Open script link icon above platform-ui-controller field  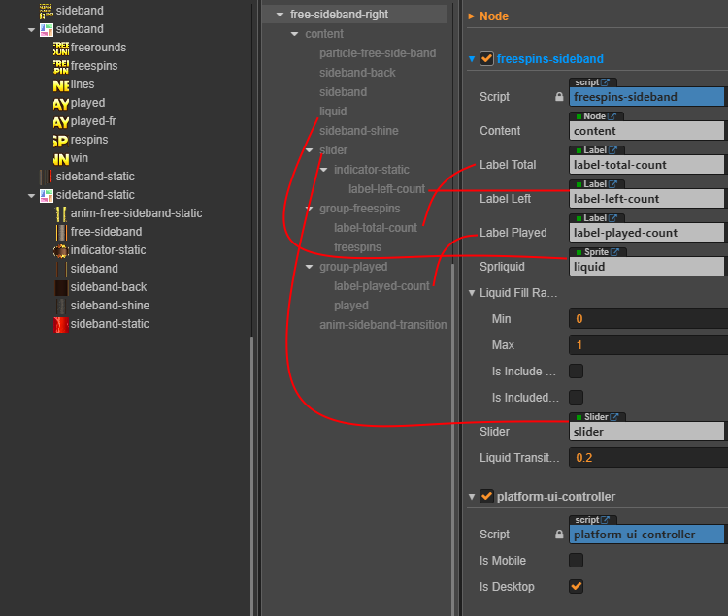tap(605, 520)
